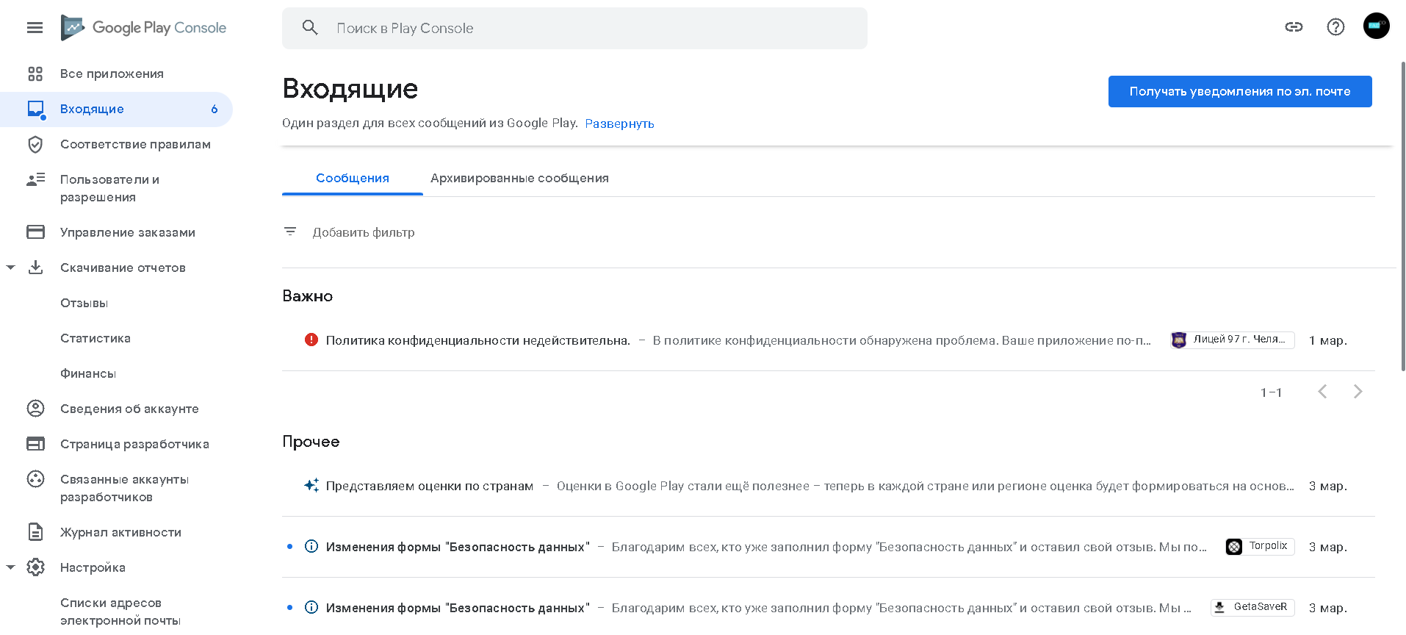Copy page link via chain icon

(1294, 27)
